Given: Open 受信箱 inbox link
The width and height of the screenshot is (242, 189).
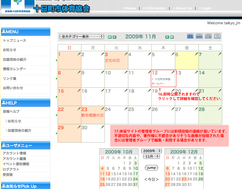Looking at the screenshot, I should coord(8,175).
